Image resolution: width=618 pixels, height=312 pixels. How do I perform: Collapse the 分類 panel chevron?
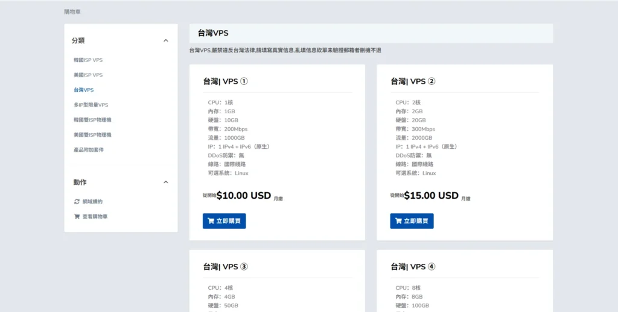166,40
